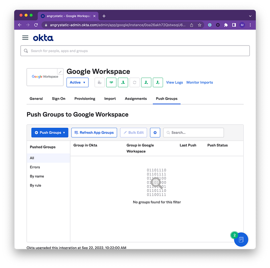Screen dimensions: 270x268
Task: Switch to the Provisioning tab
Action: [x=85, y=99]
